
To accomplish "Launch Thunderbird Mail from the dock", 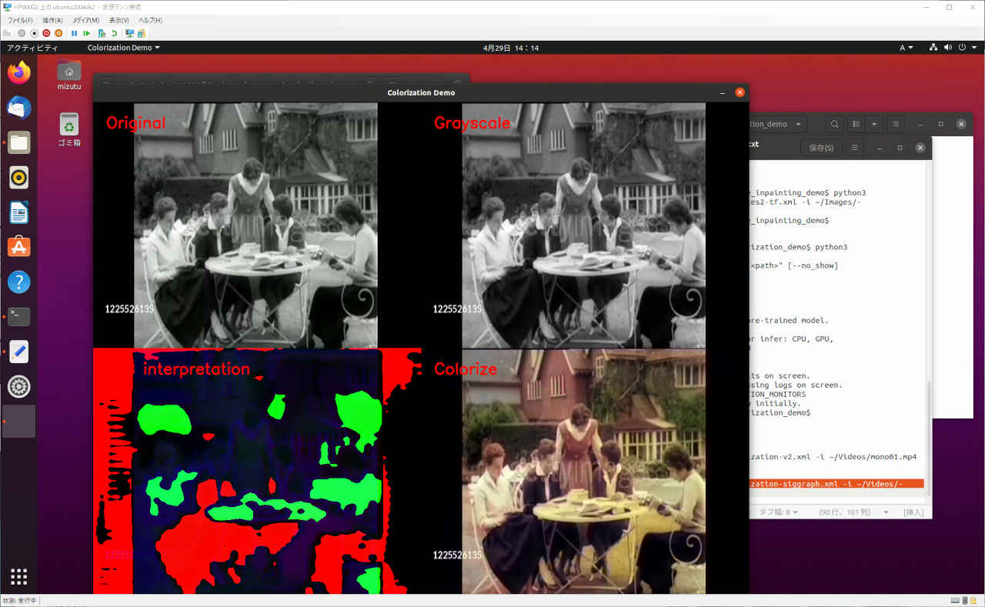I will [x=19, y=108].
